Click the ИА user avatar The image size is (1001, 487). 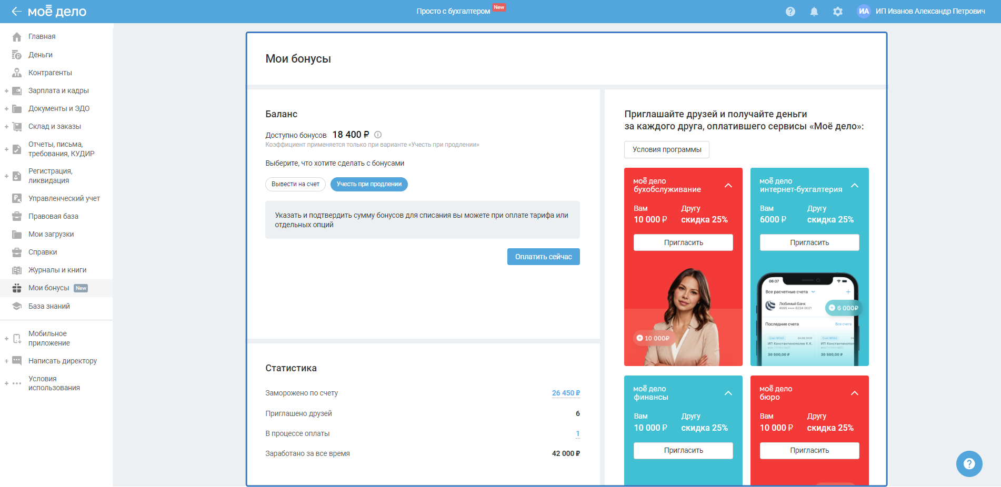pyautogui.click(x=864, y=11)
